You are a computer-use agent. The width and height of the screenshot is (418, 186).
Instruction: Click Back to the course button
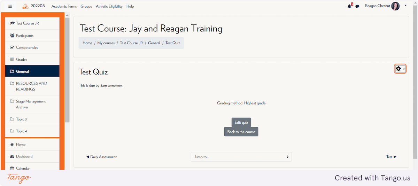click(x=241, y=132)
